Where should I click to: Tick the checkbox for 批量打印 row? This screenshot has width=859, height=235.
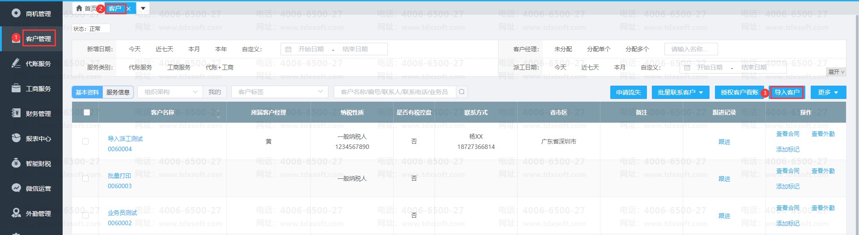[x=85, y=178]
